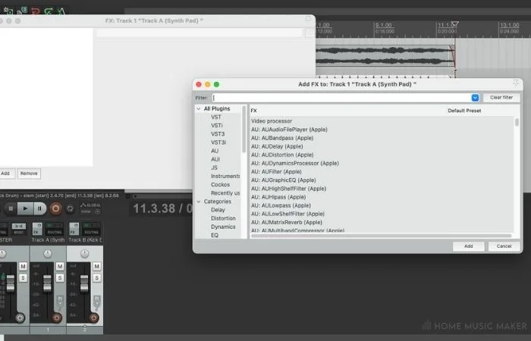This screenshot has height=341, width=531.
Task: Toggle the transport repeat loop button
Action: click(70, 208)
